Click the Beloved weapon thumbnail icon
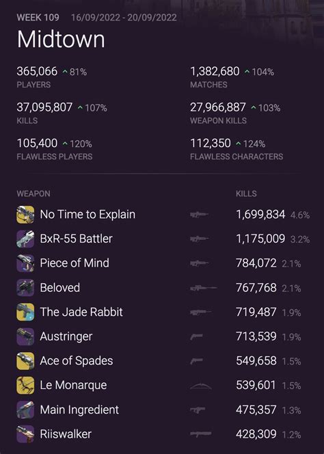 (x=25, y=288)
